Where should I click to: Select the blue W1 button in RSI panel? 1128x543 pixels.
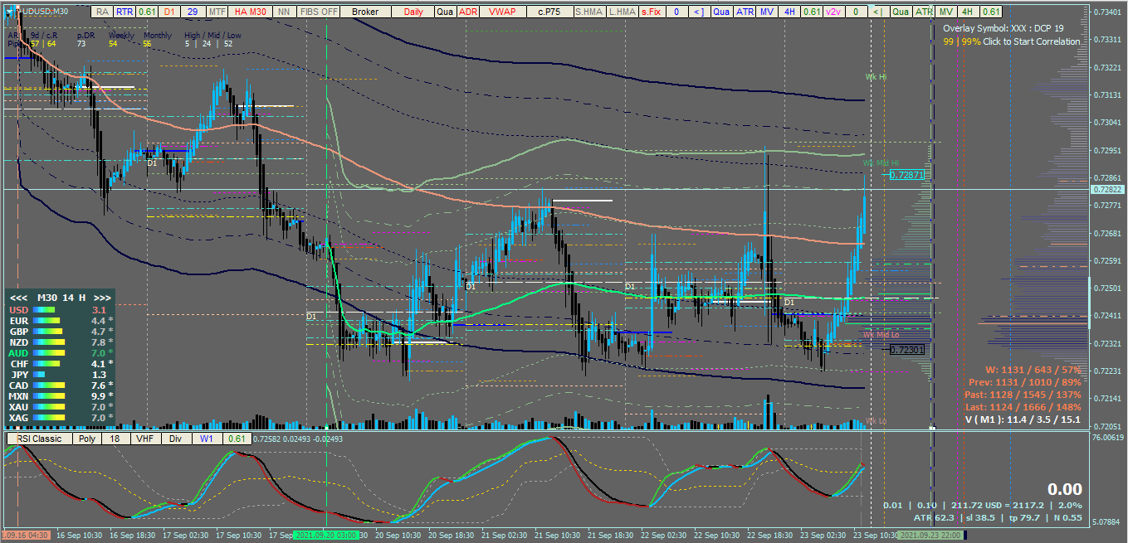tap(205, 439)
